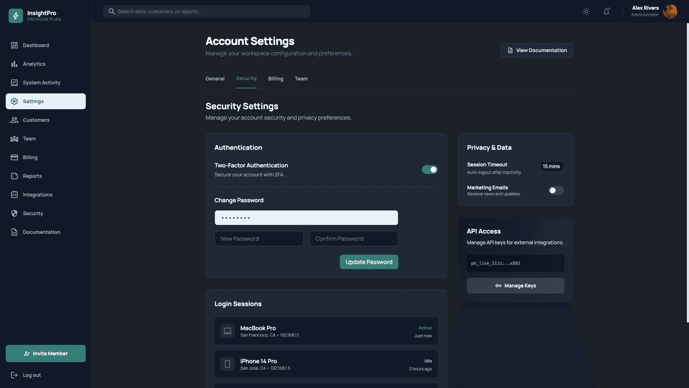689x388 pixels.
Task: Expand the MacBook Pro session entry
Action: point(326,330)
